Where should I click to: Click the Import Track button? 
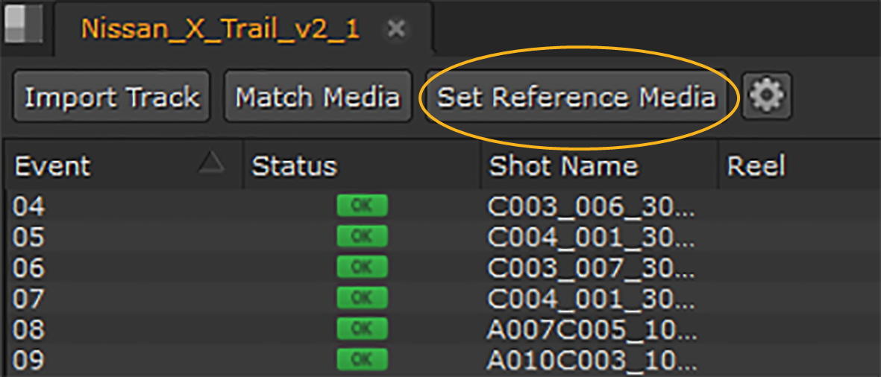112,97
